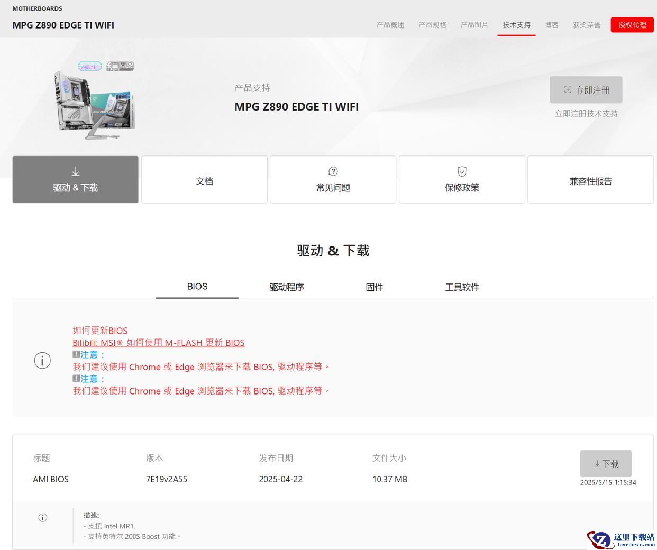This screenshot has height=550, width=657.
Task: Click the 立即注册技术支持 text
Action: 586,114
